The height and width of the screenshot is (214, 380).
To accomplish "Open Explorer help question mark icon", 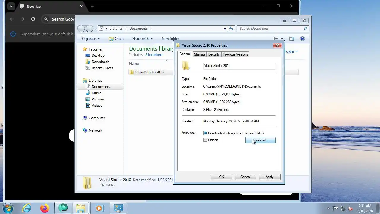I will tap(303, 39).
